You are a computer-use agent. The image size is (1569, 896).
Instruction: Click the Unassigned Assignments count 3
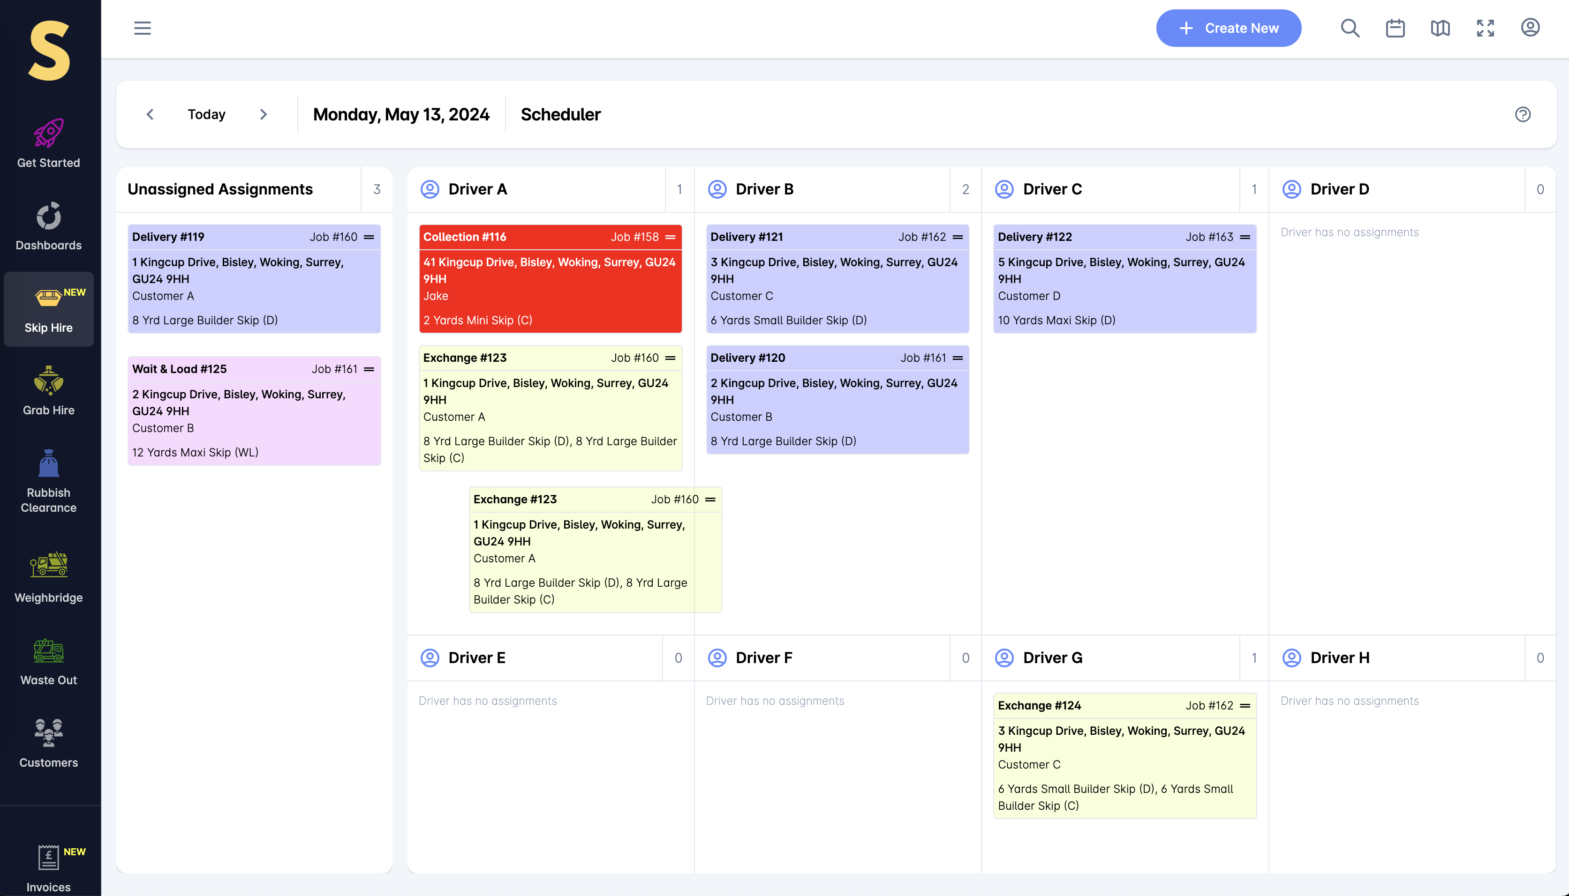tap(377, 189)
